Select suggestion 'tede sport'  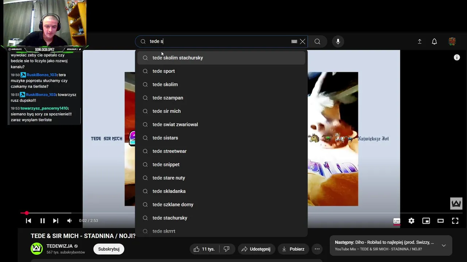221,71
